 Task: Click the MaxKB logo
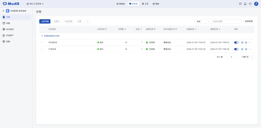11,4
